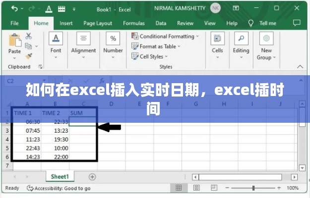310x198 pixels.
Task: Add a new sheet with plus icon
Action: [92, 177]
